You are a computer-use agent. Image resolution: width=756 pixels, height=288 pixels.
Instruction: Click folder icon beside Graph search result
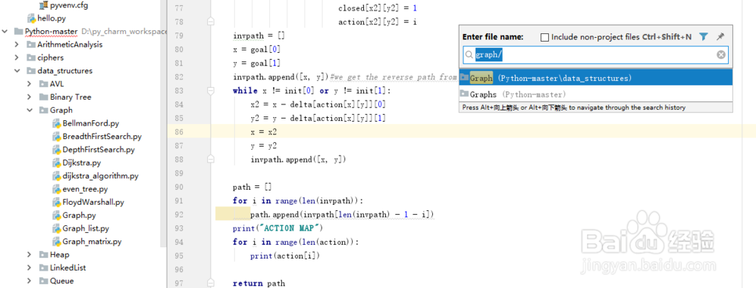click(x=465, y=77)
